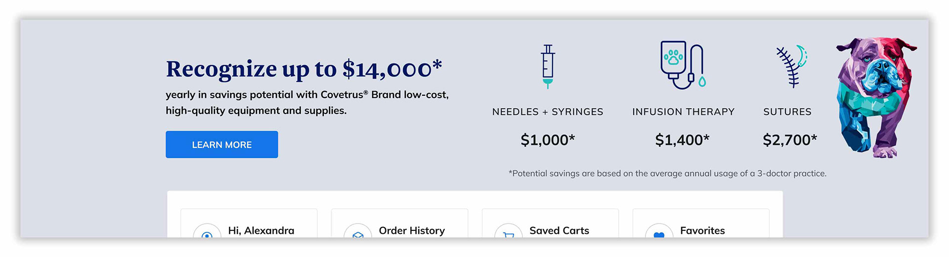The image size is (949, 257).
Task: View the Favorites label
Action: click(702, 230)
